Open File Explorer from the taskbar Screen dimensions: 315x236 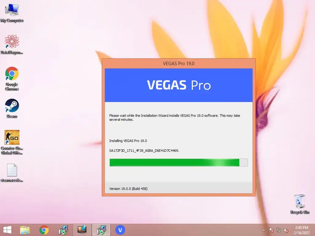coord(25,230)
